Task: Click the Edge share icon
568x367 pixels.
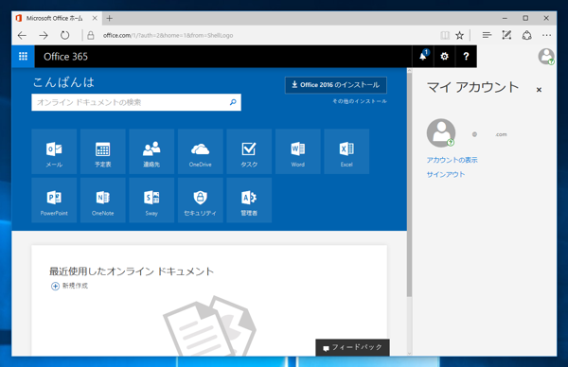Action: [x=526, y=35]
